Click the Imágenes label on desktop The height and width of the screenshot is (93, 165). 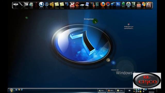(x=89, y=19)
